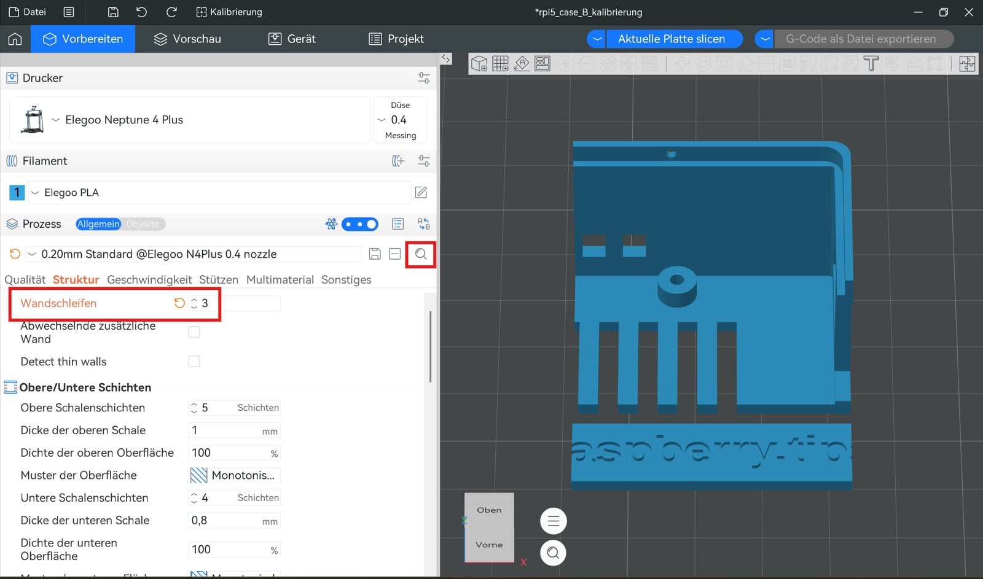
Task: Adjust the Untere Schalenschichten stepper arrows
Action: (x=194, y=498)
